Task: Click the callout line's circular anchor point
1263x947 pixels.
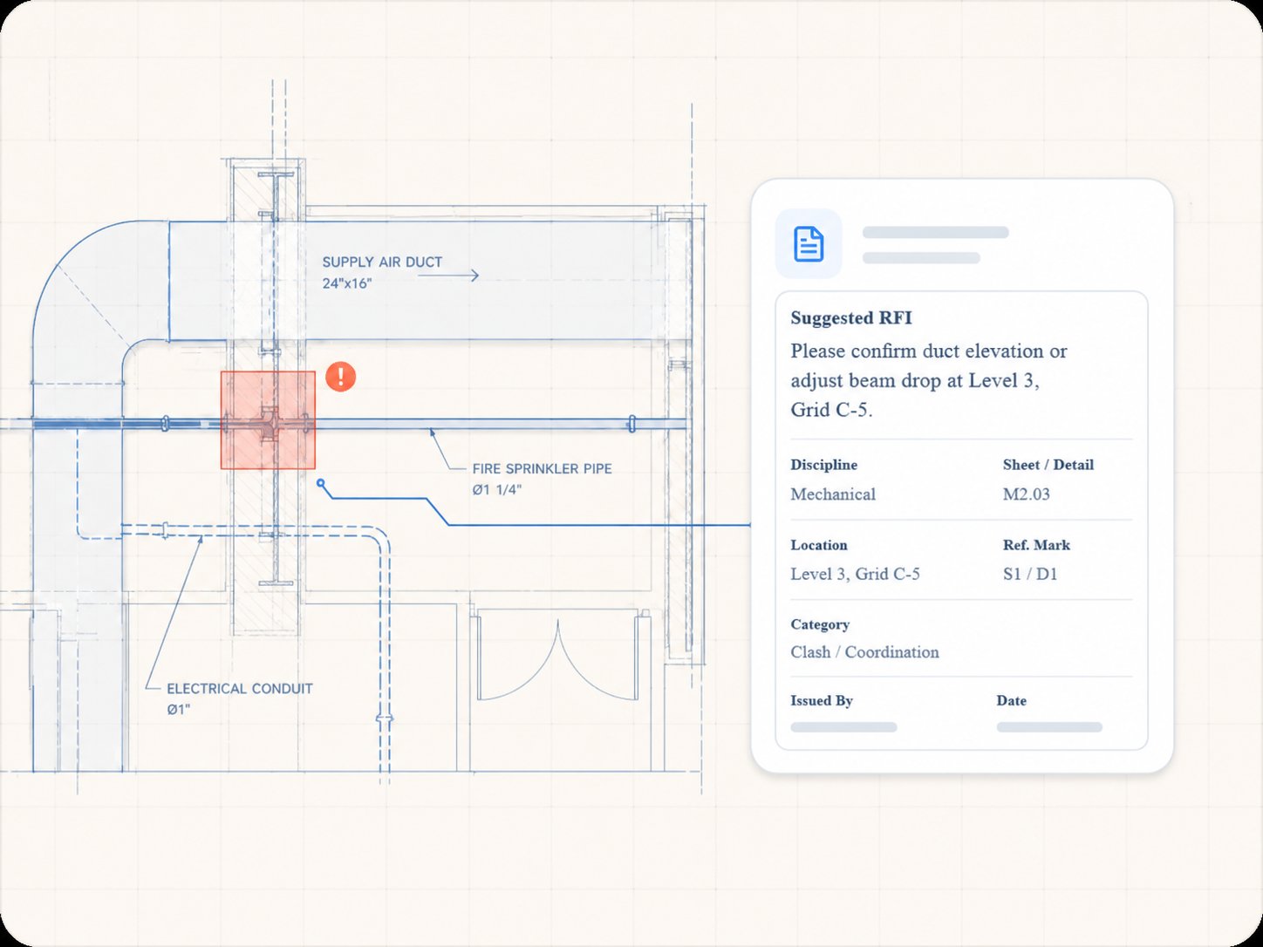Action: coord(321,482)
